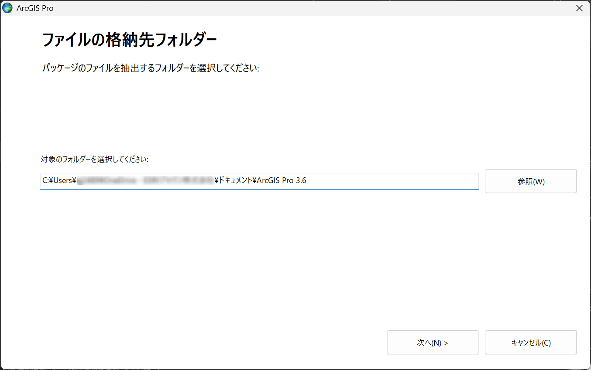Image resolution: width=591 pixels, height=370 pixels.
Task: Click the パッケージのファイルを抽出 instruction text
Action: pos(151,68)
